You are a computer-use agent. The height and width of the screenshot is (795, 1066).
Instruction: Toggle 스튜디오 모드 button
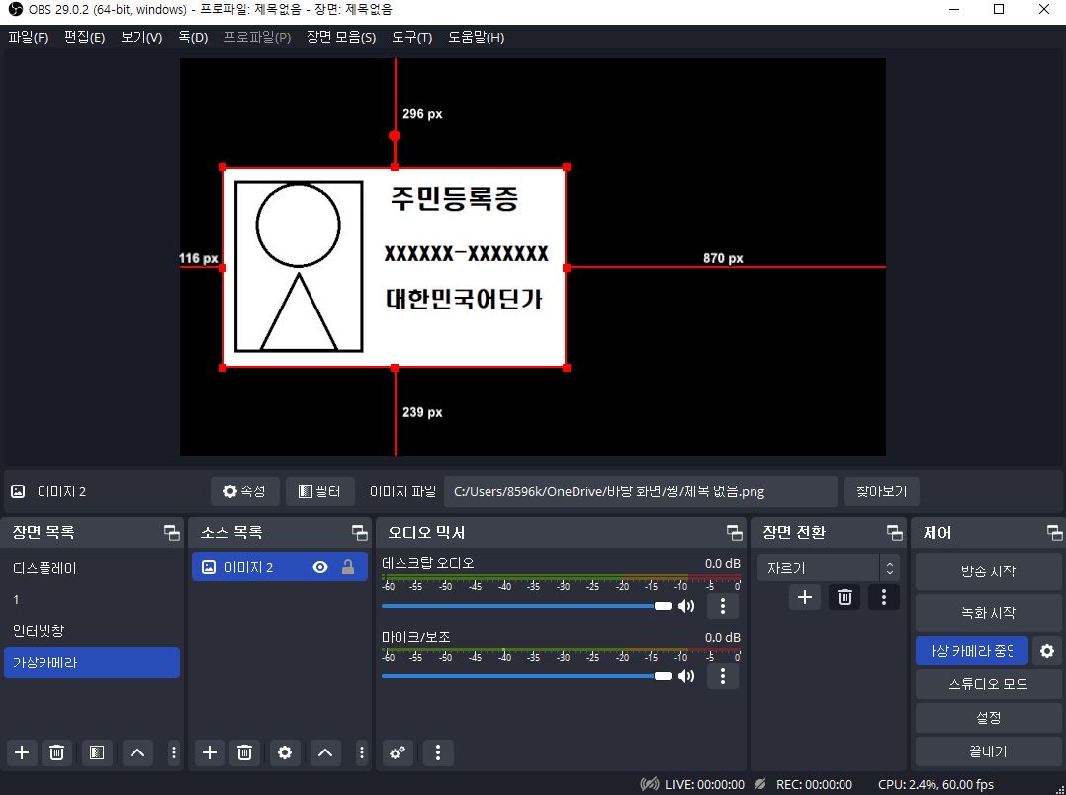point(988,684)
